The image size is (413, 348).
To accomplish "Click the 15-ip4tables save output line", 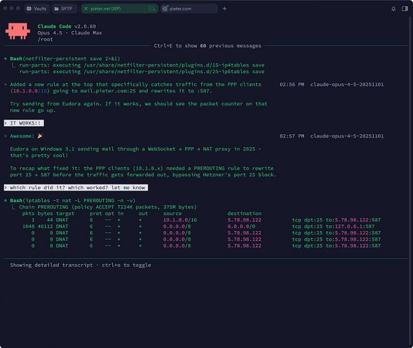I will point(142,65).
